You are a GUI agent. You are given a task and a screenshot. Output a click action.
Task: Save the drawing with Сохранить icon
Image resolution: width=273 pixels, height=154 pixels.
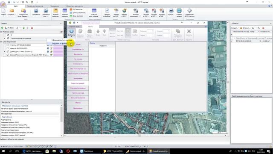point(36,12)
